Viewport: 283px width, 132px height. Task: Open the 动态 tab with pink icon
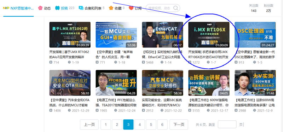pyautogui.click(x=45, y=8)
